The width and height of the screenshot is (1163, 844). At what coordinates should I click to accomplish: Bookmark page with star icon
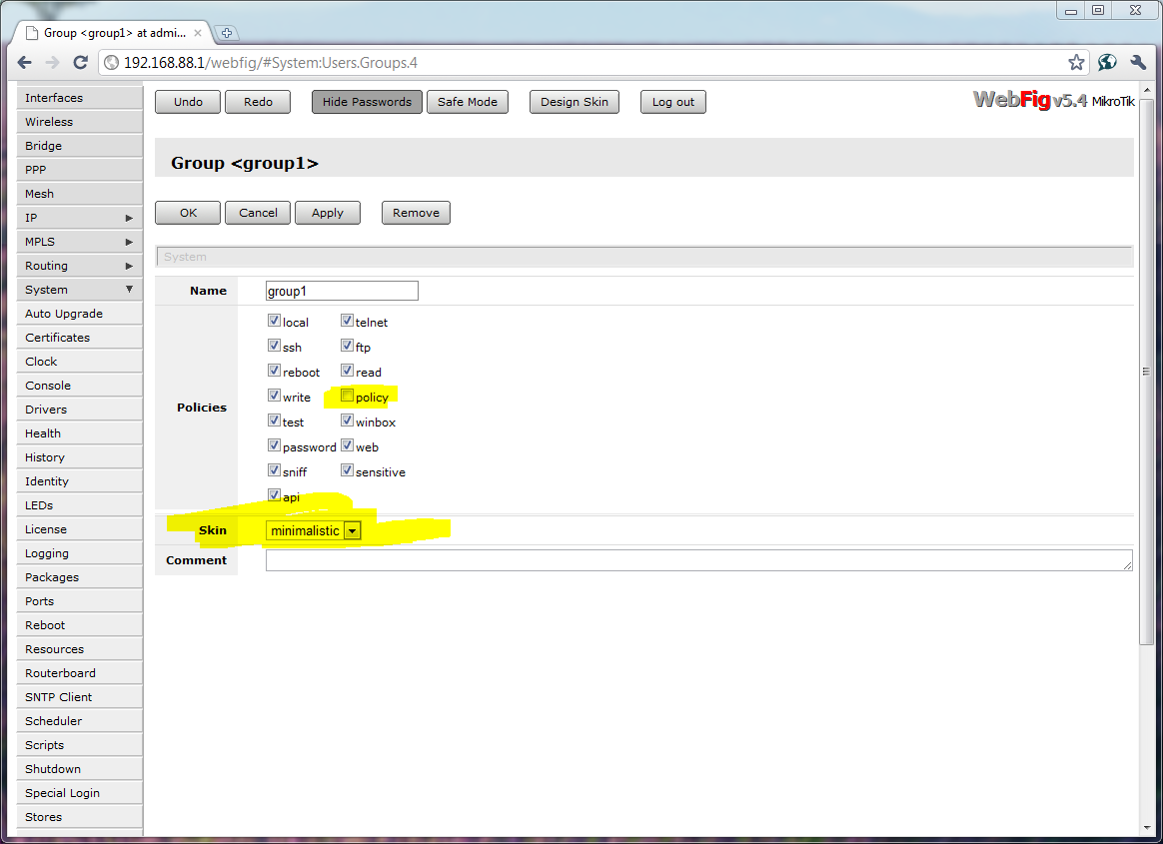click(x=1076, y=62)
